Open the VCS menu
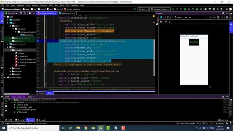 pyautogui.click(x=68, y=5)
